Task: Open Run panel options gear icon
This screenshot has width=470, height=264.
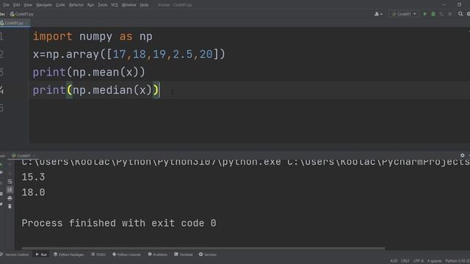Action: click(462, 155)
